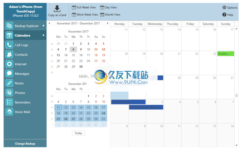Click the November 2017 - December 2017 header
This screenshot has width=244, height=154.
pyautogui.click(x=78, y=23)
